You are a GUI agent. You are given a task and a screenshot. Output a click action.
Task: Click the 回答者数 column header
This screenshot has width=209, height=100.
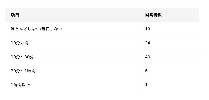click(x=153, y=15)
